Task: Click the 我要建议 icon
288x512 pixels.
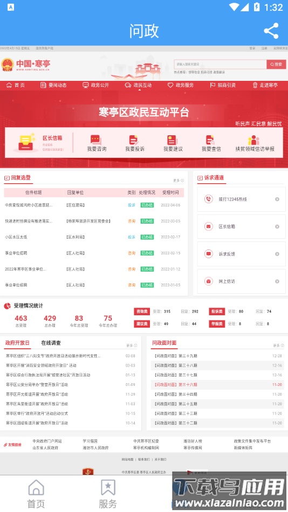Action: pyautogui.click(x=172, y=140)
